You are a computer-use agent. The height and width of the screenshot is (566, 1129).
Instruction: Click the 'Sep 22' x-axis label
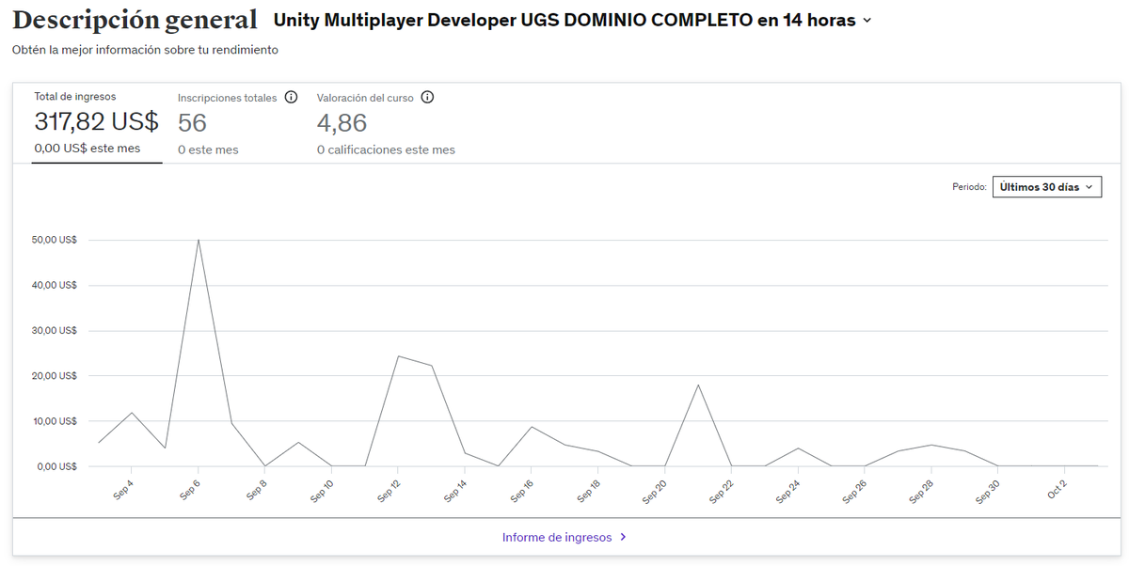(x=722, y=490)
